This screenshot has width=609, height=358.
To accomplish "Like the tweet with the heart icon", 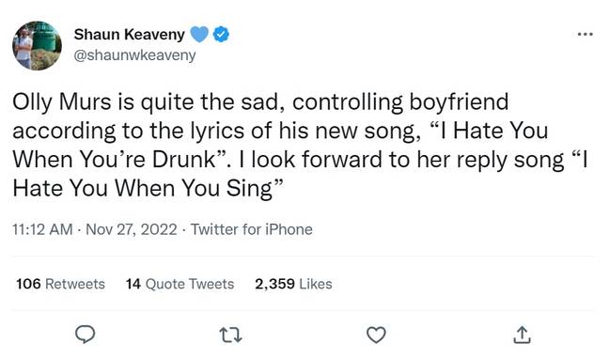I will point(376,335).
